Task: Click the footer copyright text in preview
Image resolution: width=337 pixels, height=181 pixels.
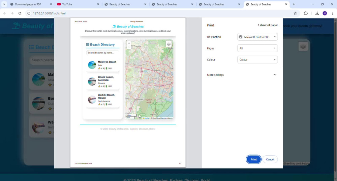Action: point(128,129)
